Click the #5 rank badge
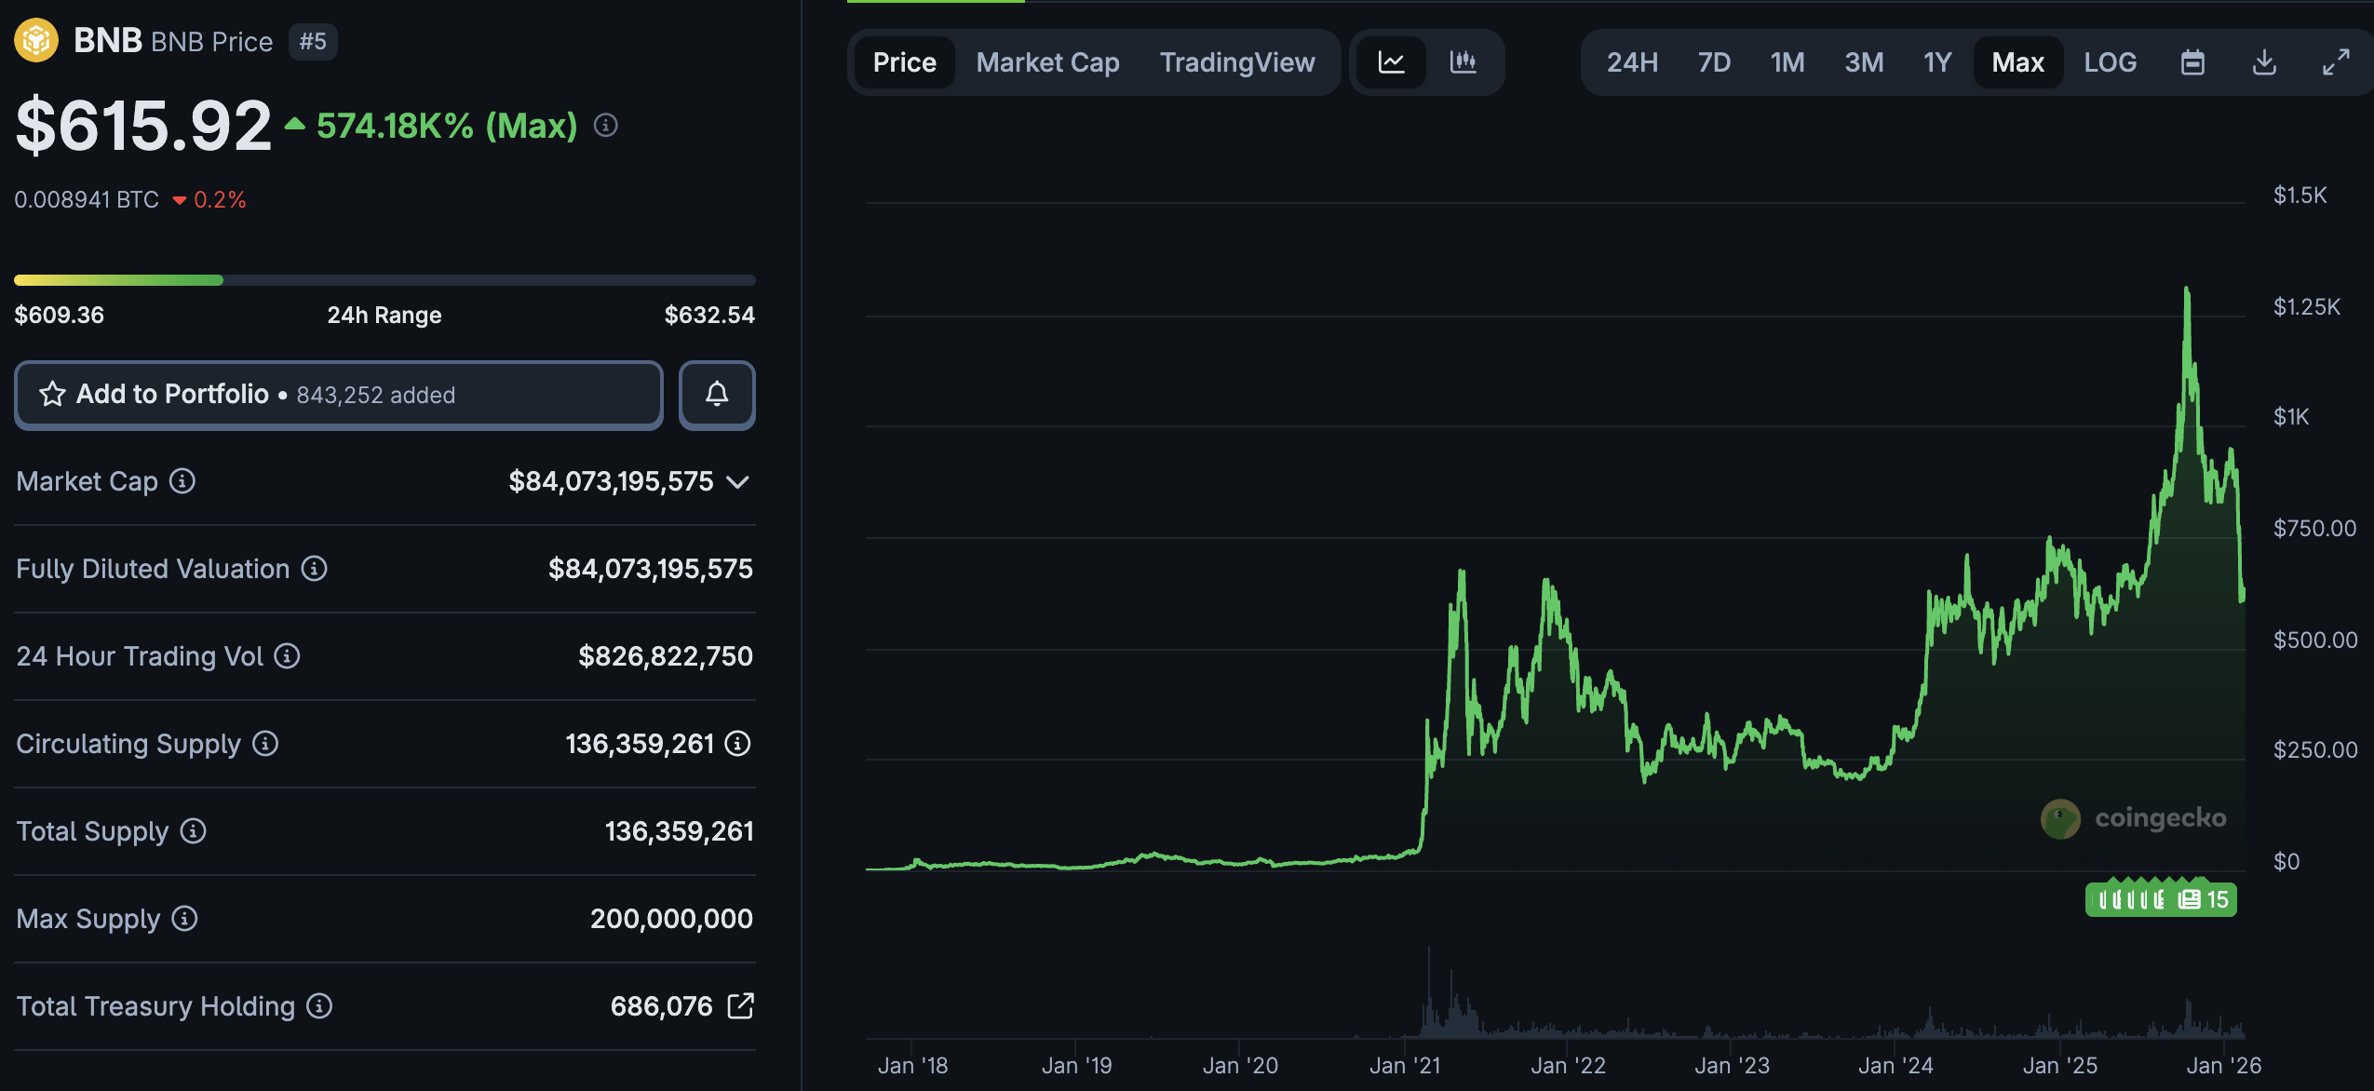The width and height of the screenshot is (2374, 1091). [313, 42]
